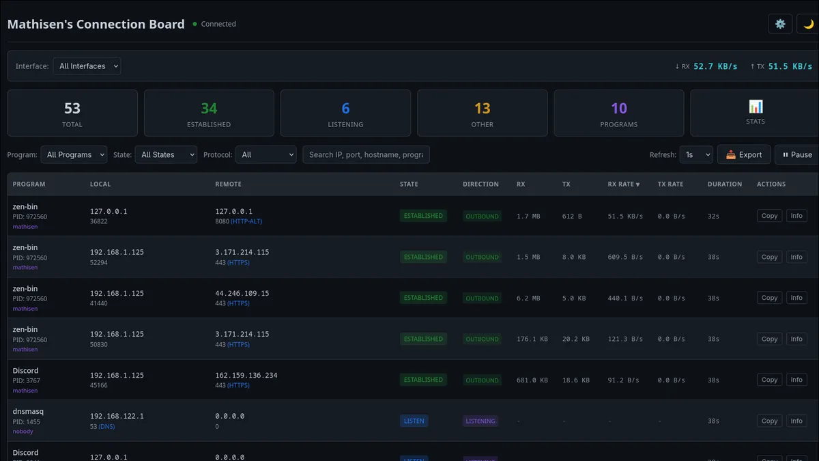Click 'PID: 3767' under Discord
The width and height of the screenshot is (819, 461).
click(28, 380)
